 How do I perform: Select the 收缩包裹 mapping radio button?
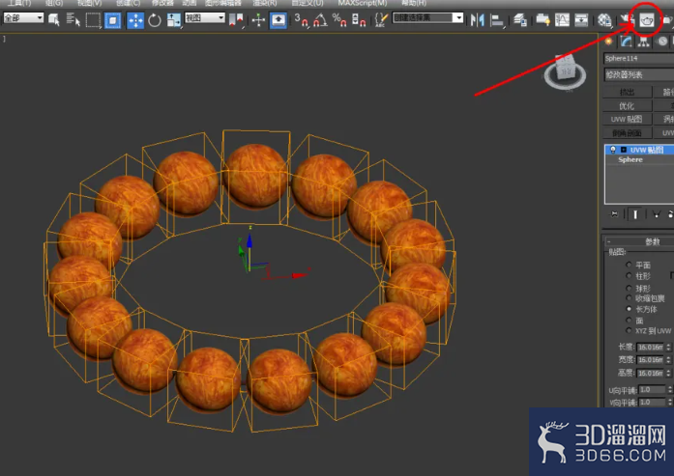click(629, 298)
